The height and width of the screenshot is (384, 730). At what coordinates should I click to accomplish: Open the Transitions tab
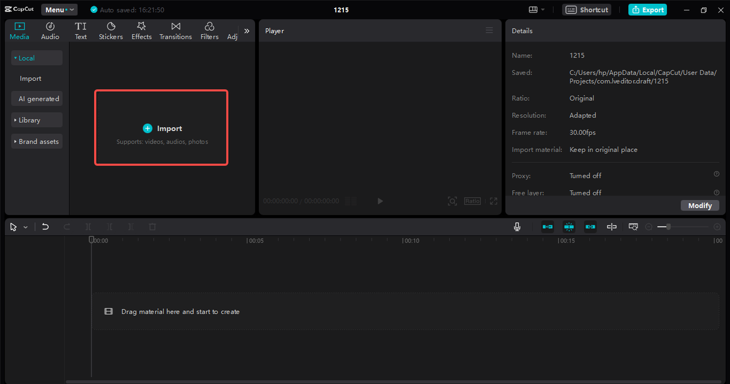176,31
